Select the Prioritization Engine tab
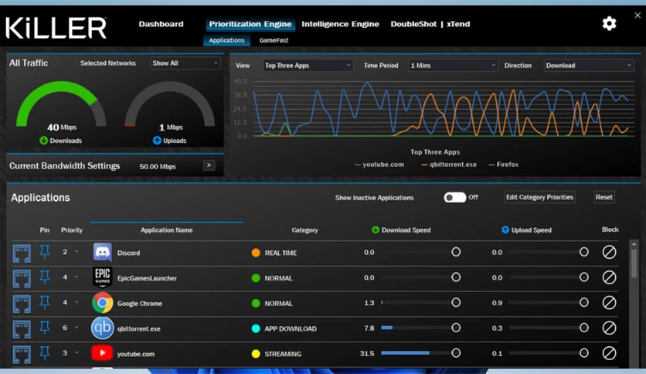 click(250, 24)
